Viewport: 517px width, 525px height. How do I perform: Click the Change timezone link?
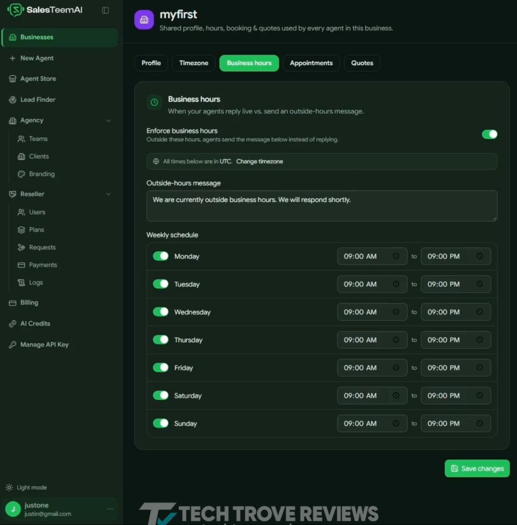pyautogui.click(x=260, y=161)
